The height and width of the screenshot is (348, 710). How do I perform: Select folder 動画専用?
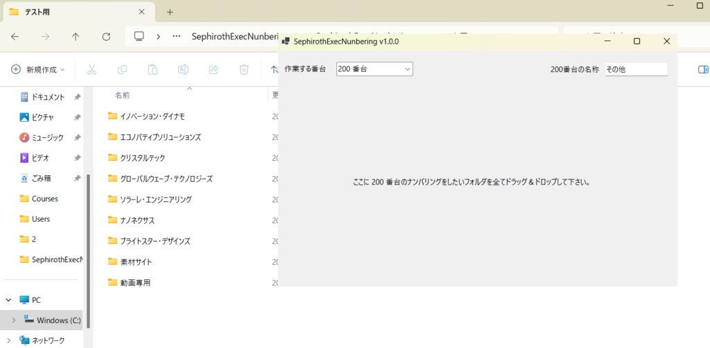pos(129,283)
